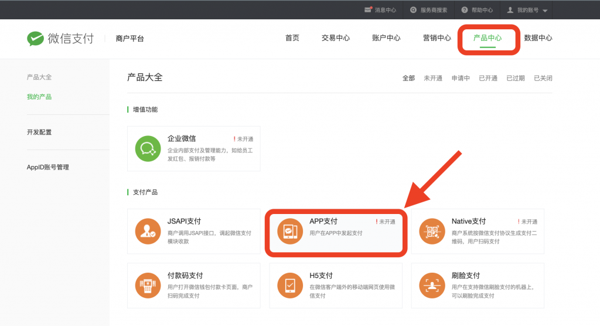Image resolution: width=600 pixels, height=326 pixels.
Task: Click the Native支付 QR code icon
Action: [x=432, y=231]
